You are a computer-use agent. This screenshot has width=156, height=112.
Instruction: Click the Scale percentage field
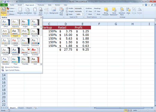79,14
